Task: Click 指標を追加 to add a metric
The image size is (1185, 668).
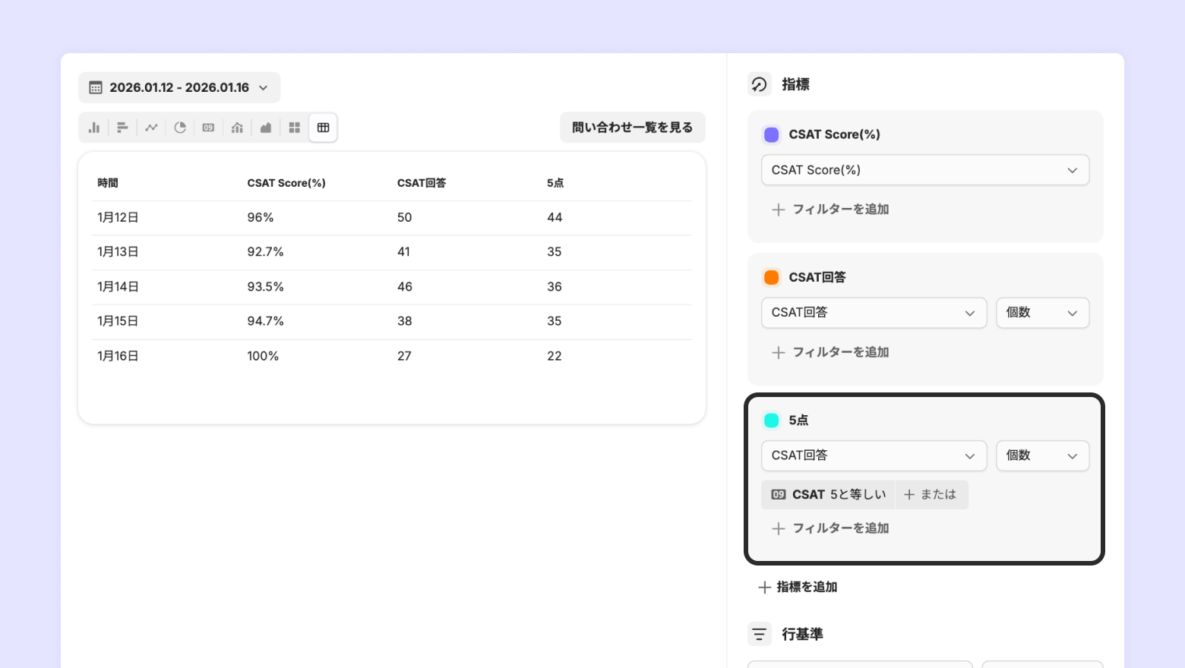Action: pyautogui.click(x=798, y=587)
